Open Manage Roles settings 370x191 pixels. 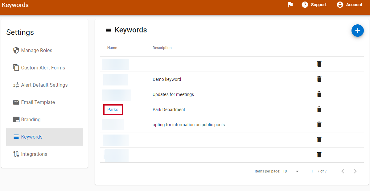[44, 50]
